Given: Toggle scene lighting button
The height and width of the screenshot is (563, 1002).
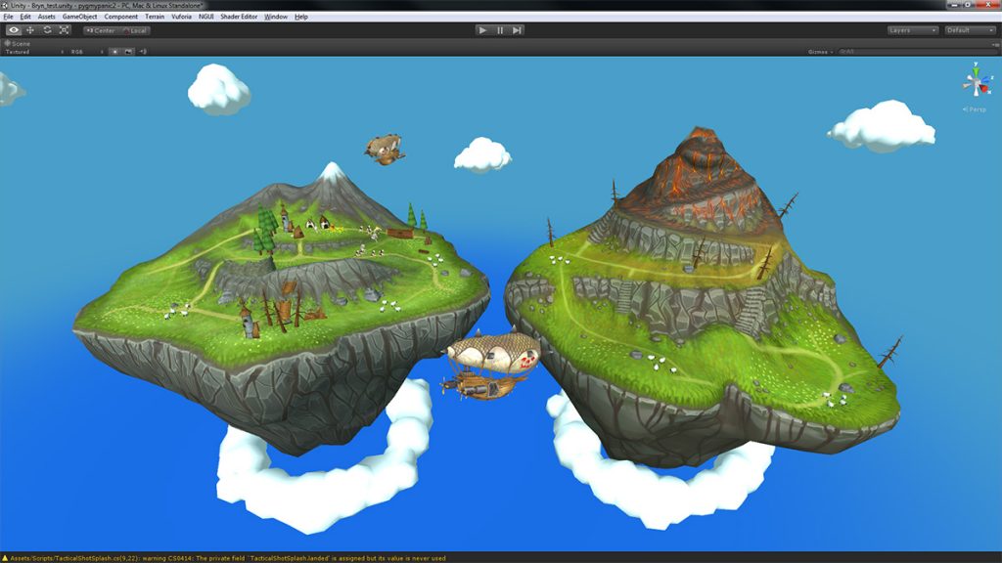Looking at the screenshot, I should tap(114, 52).
